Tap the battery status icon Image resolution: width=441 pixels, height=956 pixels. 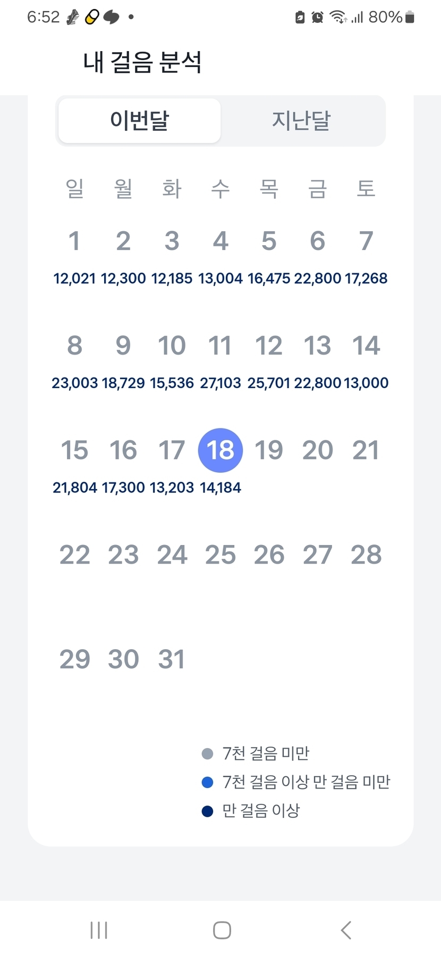point(410,18)
